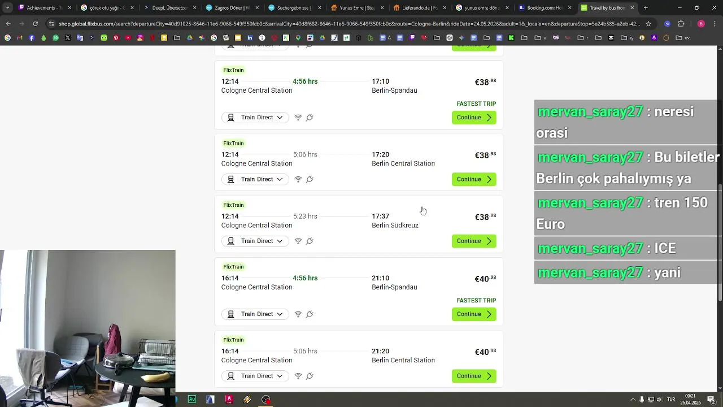723x407 pixels.
Task: Open the Google bookmark in bookmarks bar
Action: click(7, 38)
